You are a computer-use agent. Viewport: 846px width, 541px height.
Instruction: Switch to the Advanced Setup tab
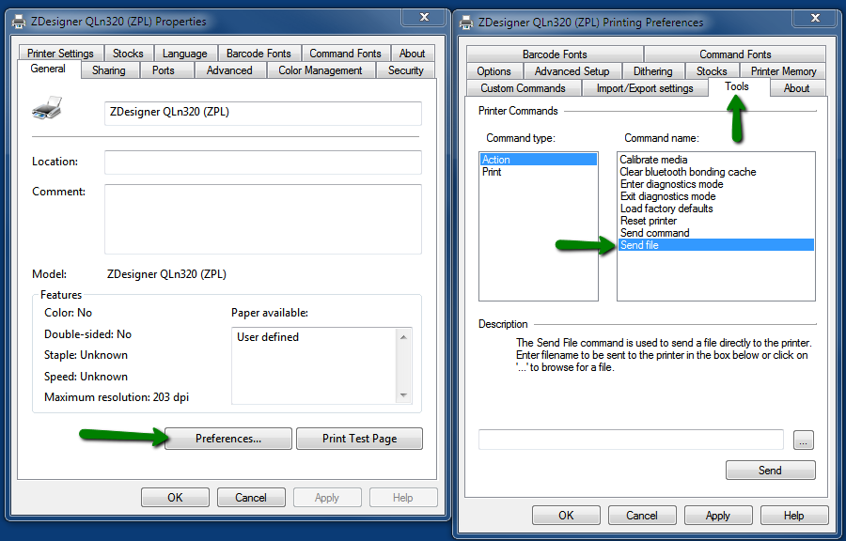click(572, 70)
